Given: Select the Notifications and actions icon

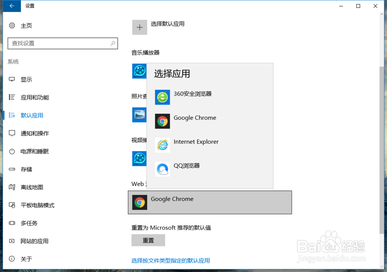Looking at the screenshot, I should (x=12, y=133).
